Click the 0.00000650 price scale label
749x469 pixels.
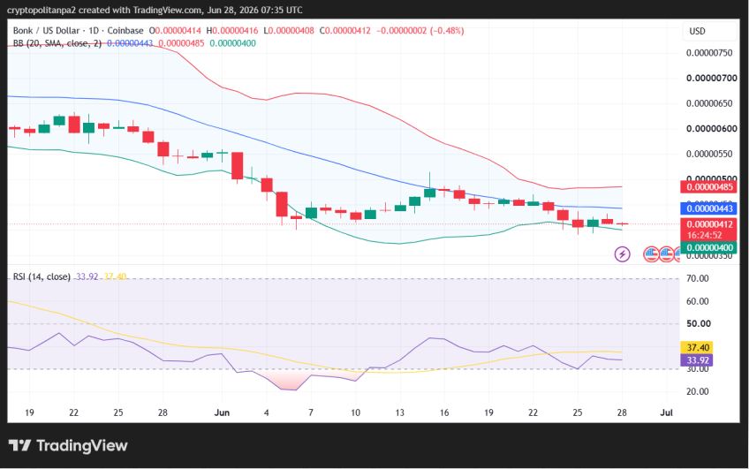point(709,103)
